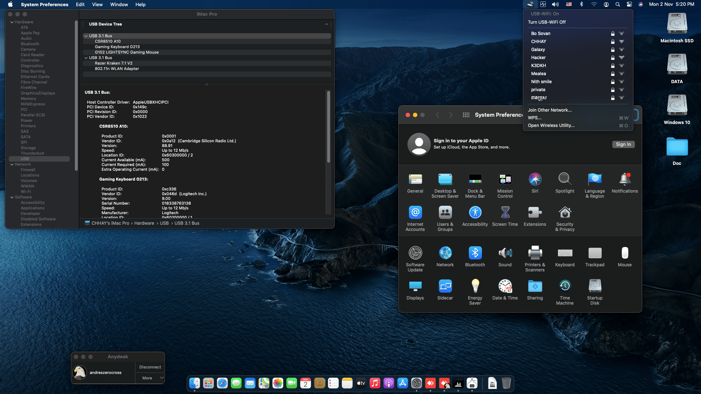The image size is (701, 394).
Task: Collapse the first USB 3.1 Bus
Action: click(x=86, y=36)
